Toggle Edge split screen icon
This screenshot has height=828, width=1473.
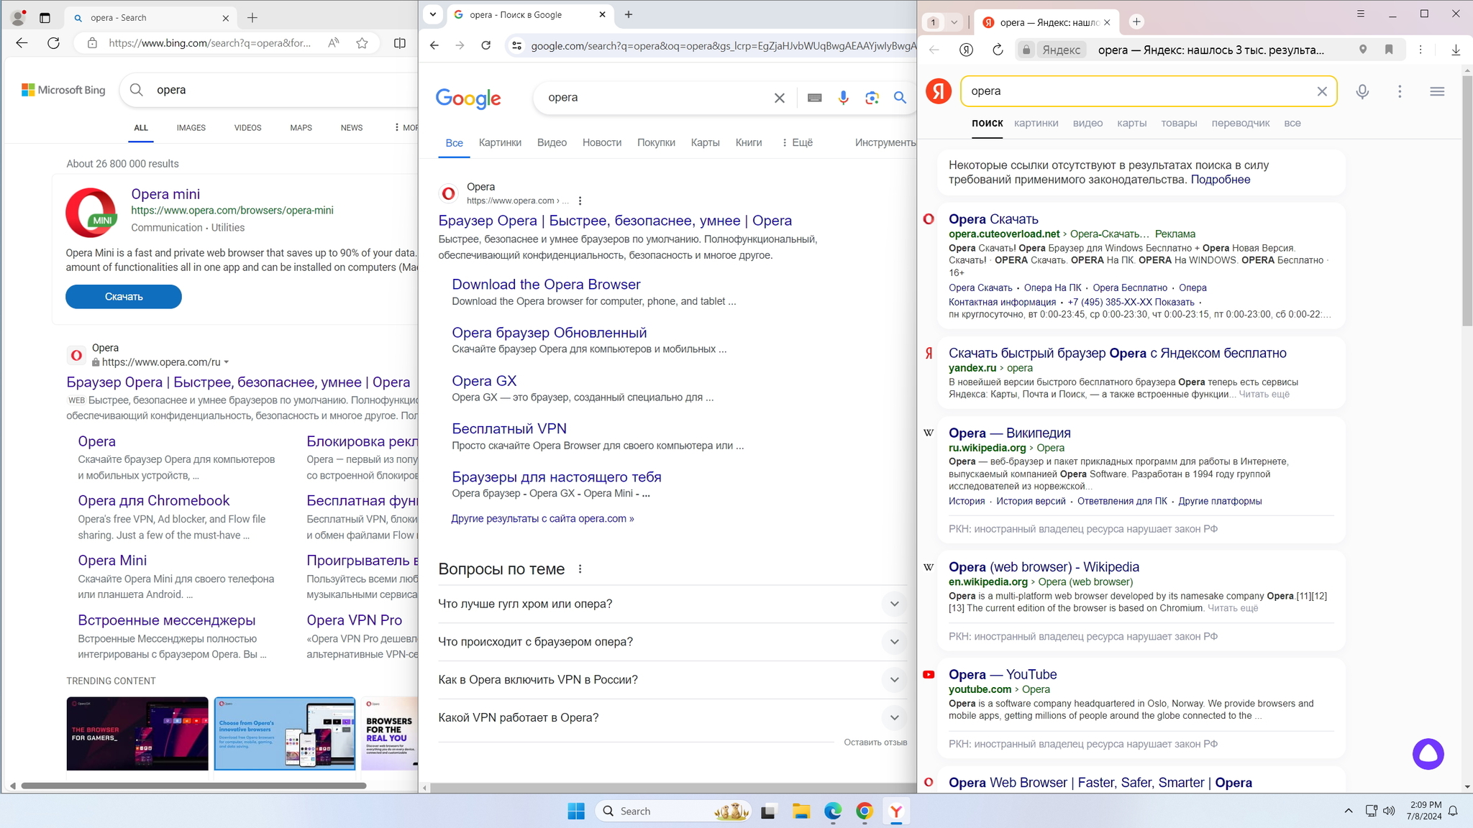(400, 43)
